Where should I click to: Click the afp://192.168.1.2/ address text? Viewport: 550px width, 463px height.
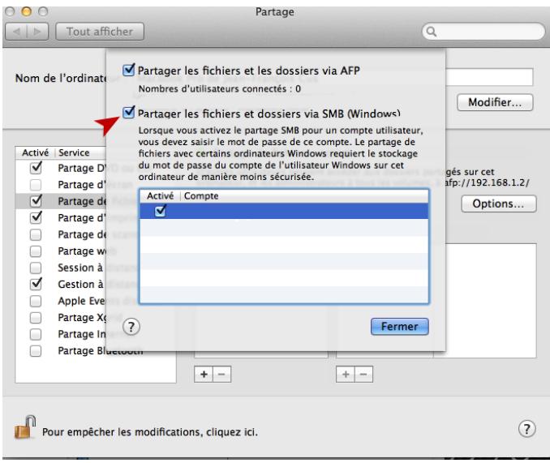[487, 182]
